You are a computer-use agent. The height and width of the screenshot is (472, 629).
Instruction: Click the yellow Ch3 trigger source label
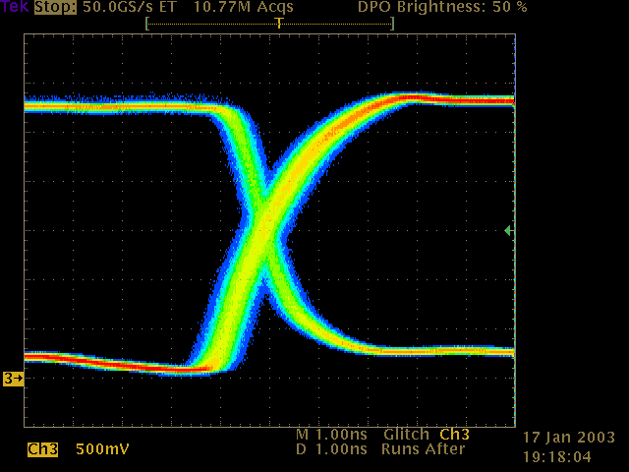[454, 435]
